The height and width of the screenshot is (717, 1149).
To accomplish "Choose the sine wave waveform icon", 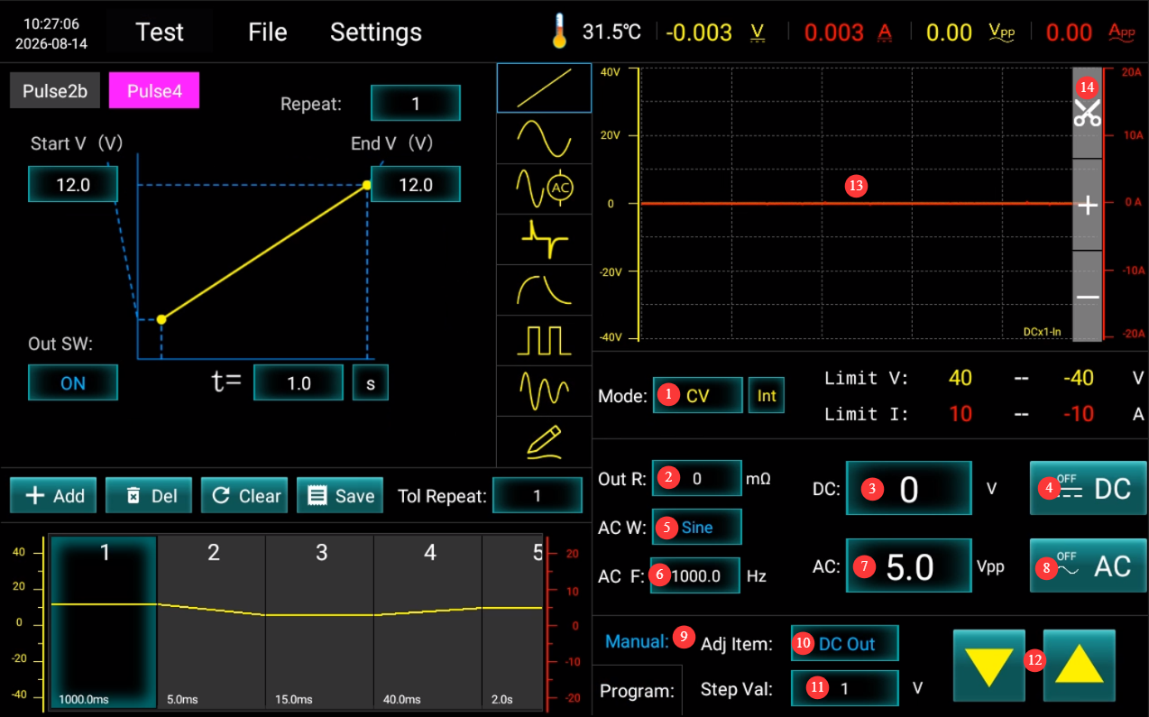I will coord(544,138).
